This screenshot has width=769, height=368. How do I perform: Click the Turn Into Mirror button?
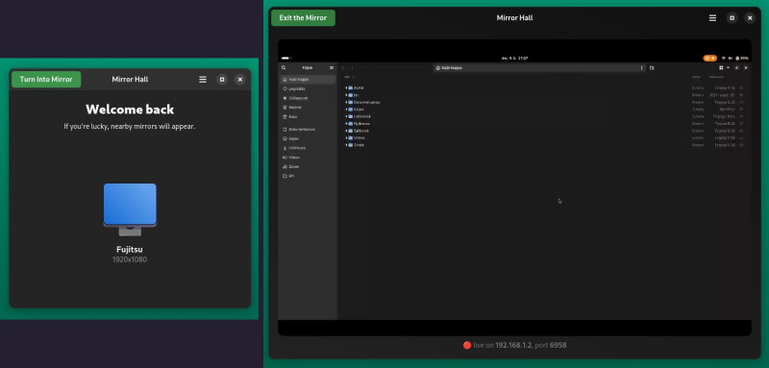[46, 80]
